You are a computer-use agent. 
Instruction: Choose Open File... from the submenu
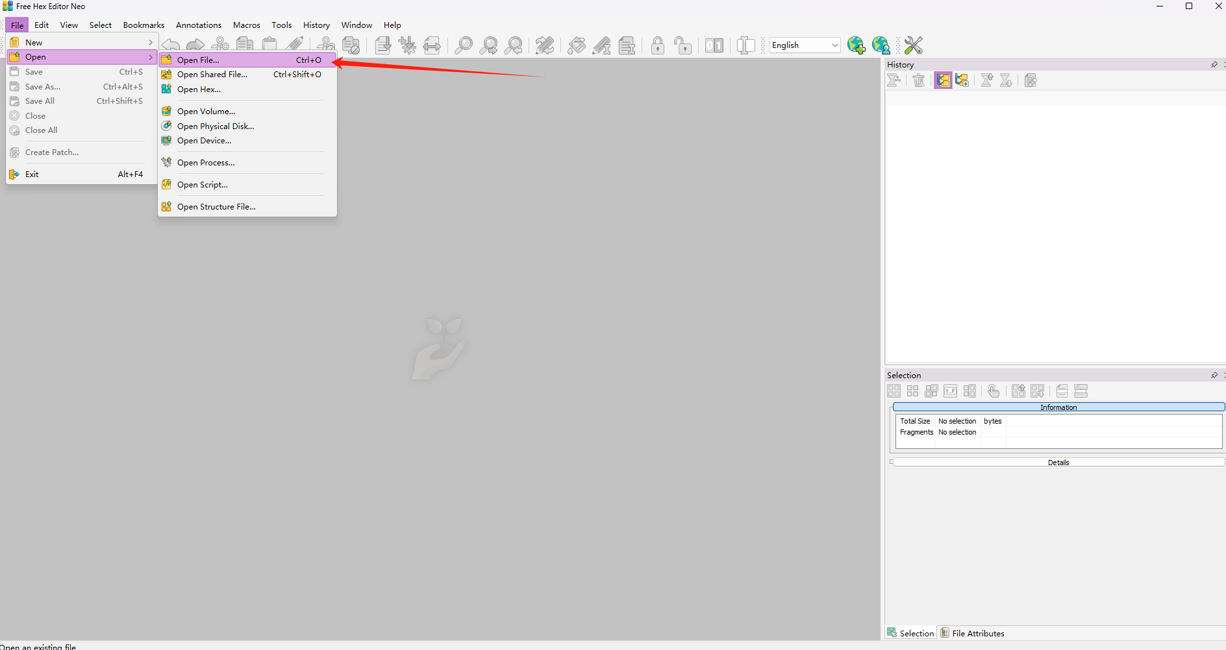247,60
